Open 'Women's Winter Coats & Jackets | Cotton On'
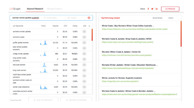The height and width of the screenshot is (108, 194). click(x=121, y=52)
